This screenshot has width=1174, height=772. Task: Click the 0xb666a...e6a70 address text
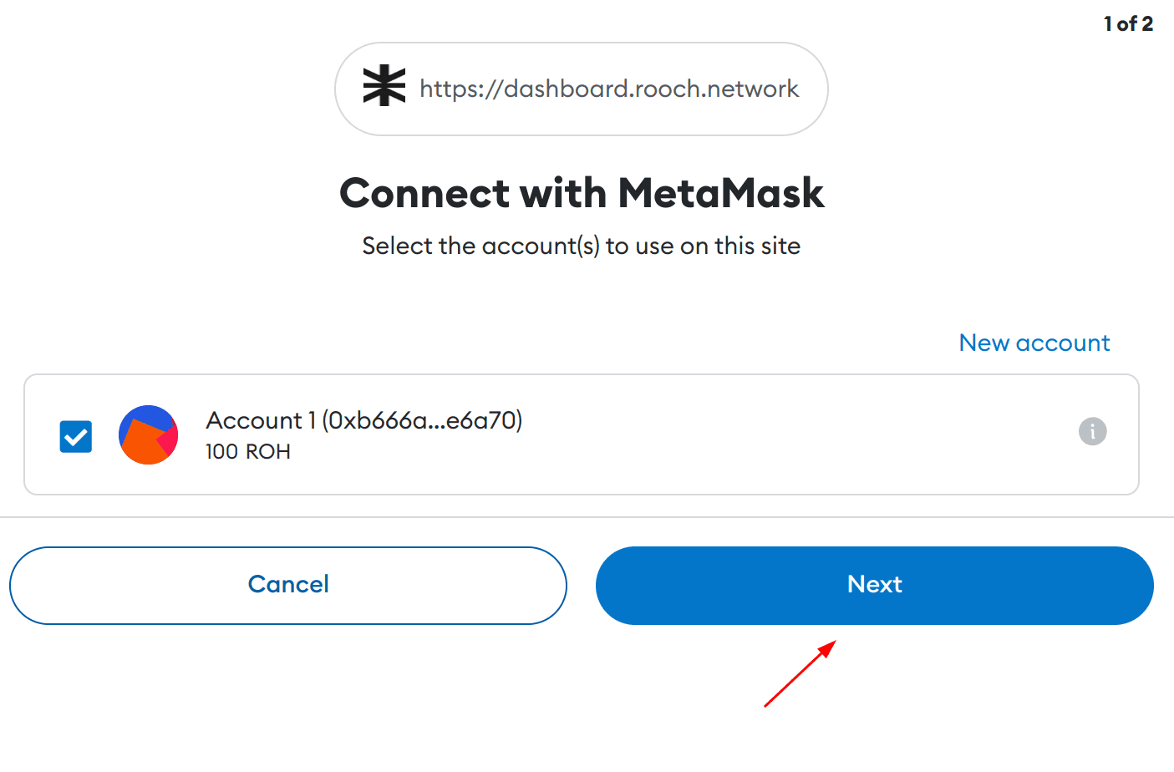pos(422,420)
